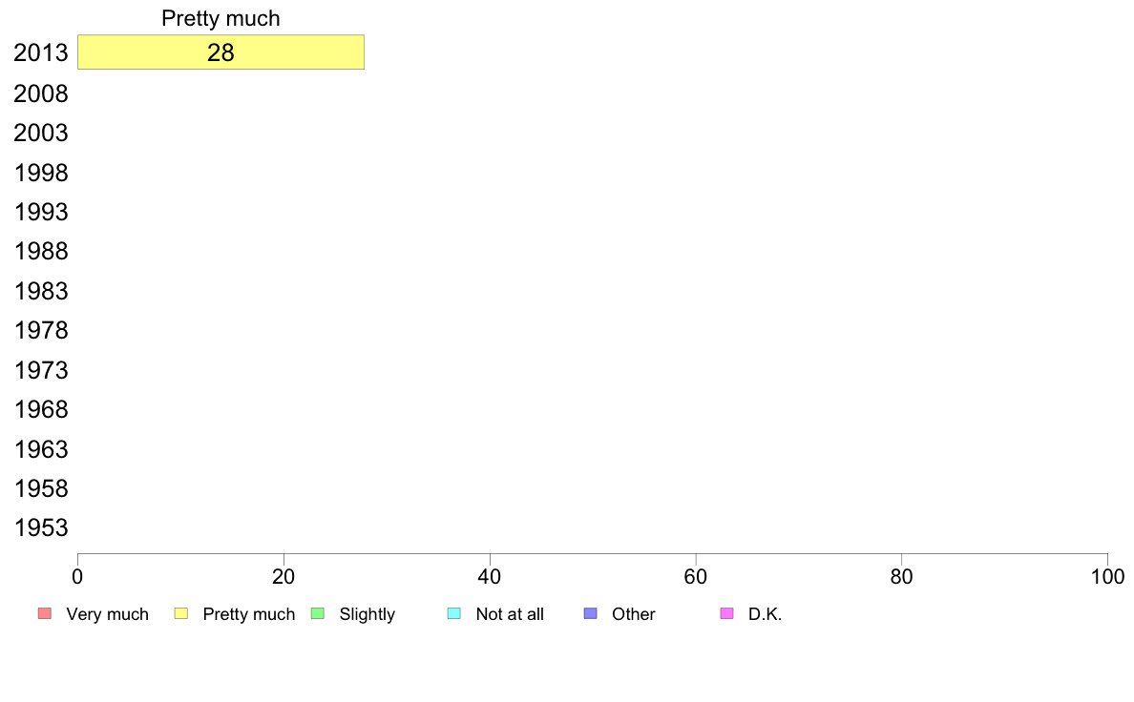
Task: Select the 2008 year label
Action: 40,93
